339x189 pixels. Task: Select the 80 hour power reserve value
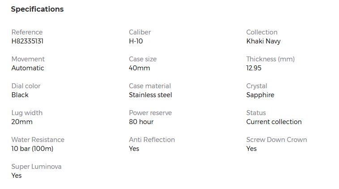(x=141, y=122)
